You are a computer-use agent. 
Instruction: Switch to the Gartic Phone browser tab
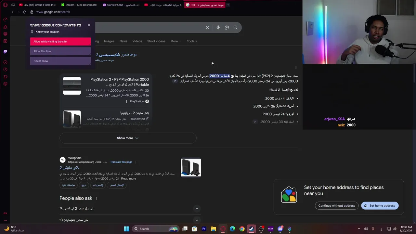pos(121,5)
